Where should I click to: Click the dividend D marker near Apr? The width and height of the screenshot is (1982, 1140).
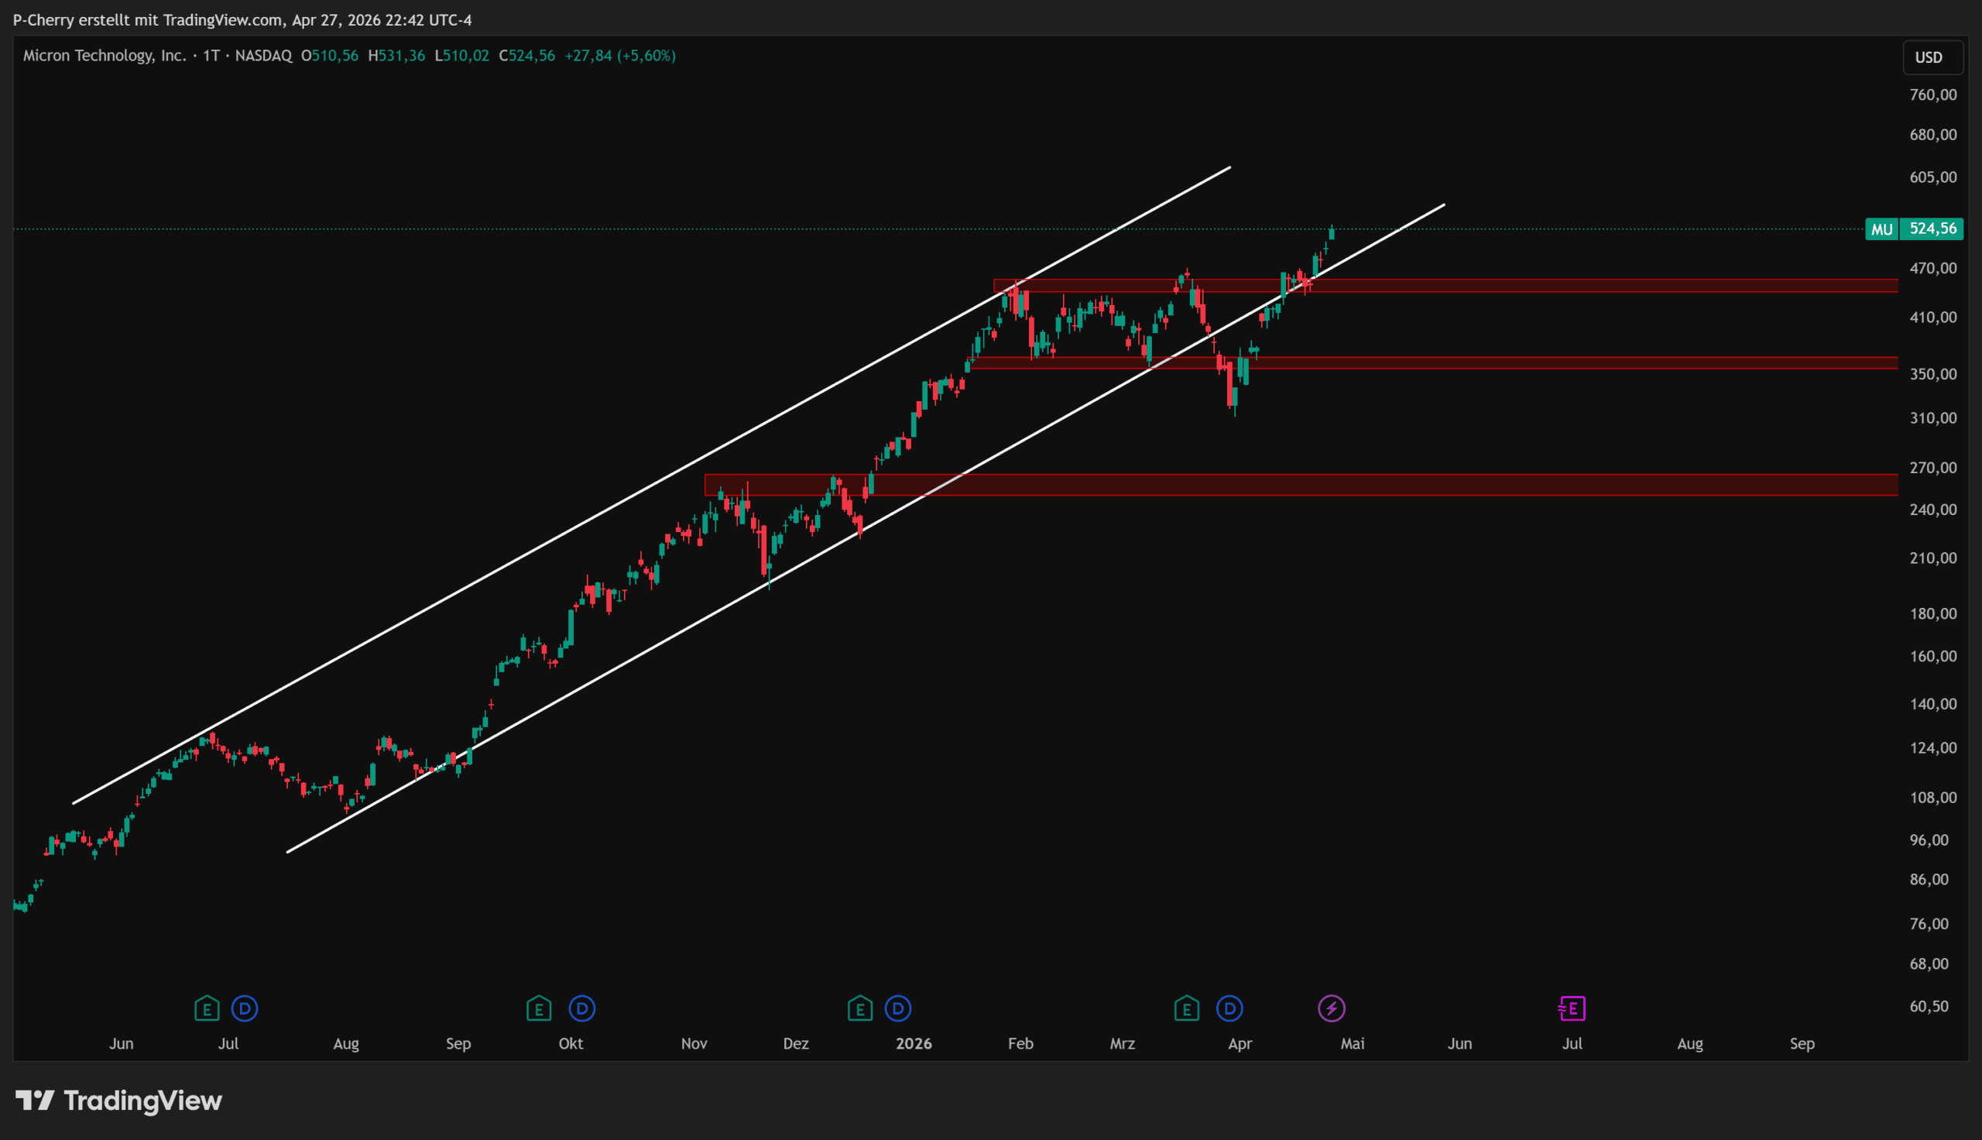[x=1229, y=1008]
